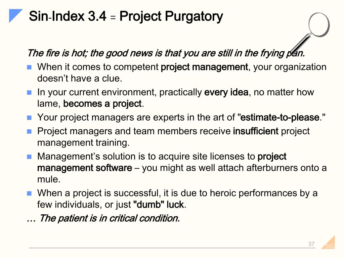Click the quoted phrase 'estimate-to-please'
This screenshot has height=258, width=344.
click(280, 117)
